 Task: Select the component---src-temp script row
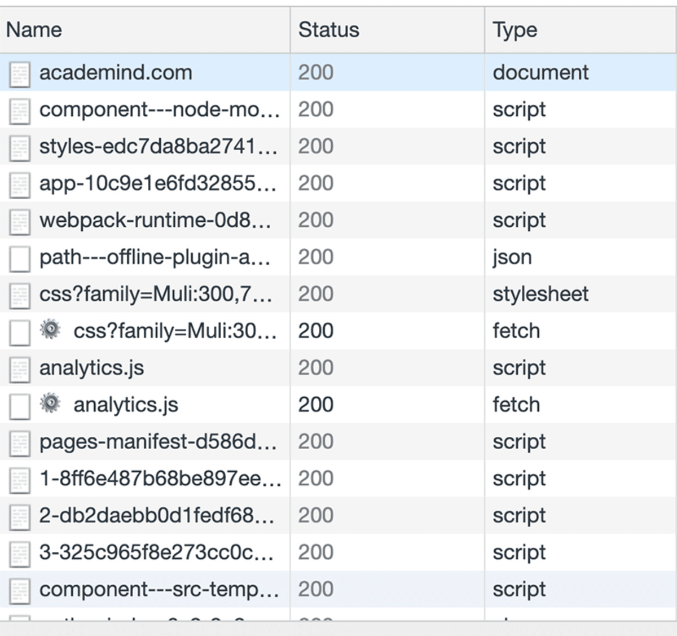coord(159,589)
